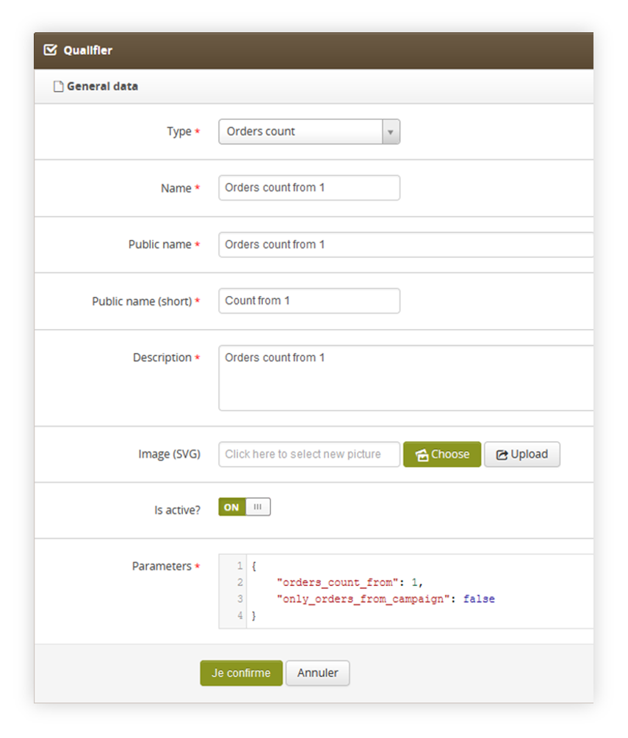Click the picture icon on Choose button
Viewport: 628px width, 738px height.
pos(422,455)
